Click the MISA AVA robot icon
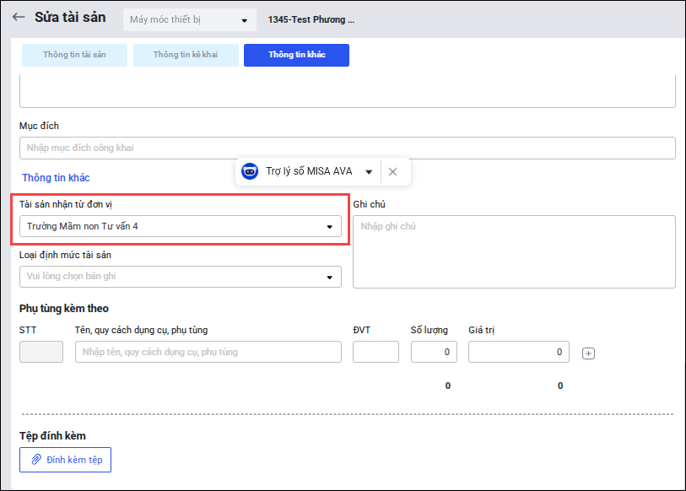 click(x=250, y=171)
